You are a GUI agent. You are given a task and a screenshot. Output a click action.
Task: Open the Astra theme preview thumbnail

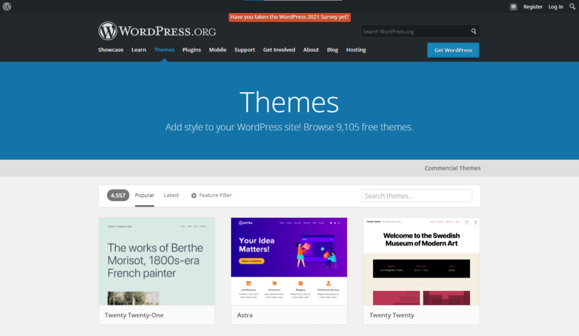[x=289, y=260]
